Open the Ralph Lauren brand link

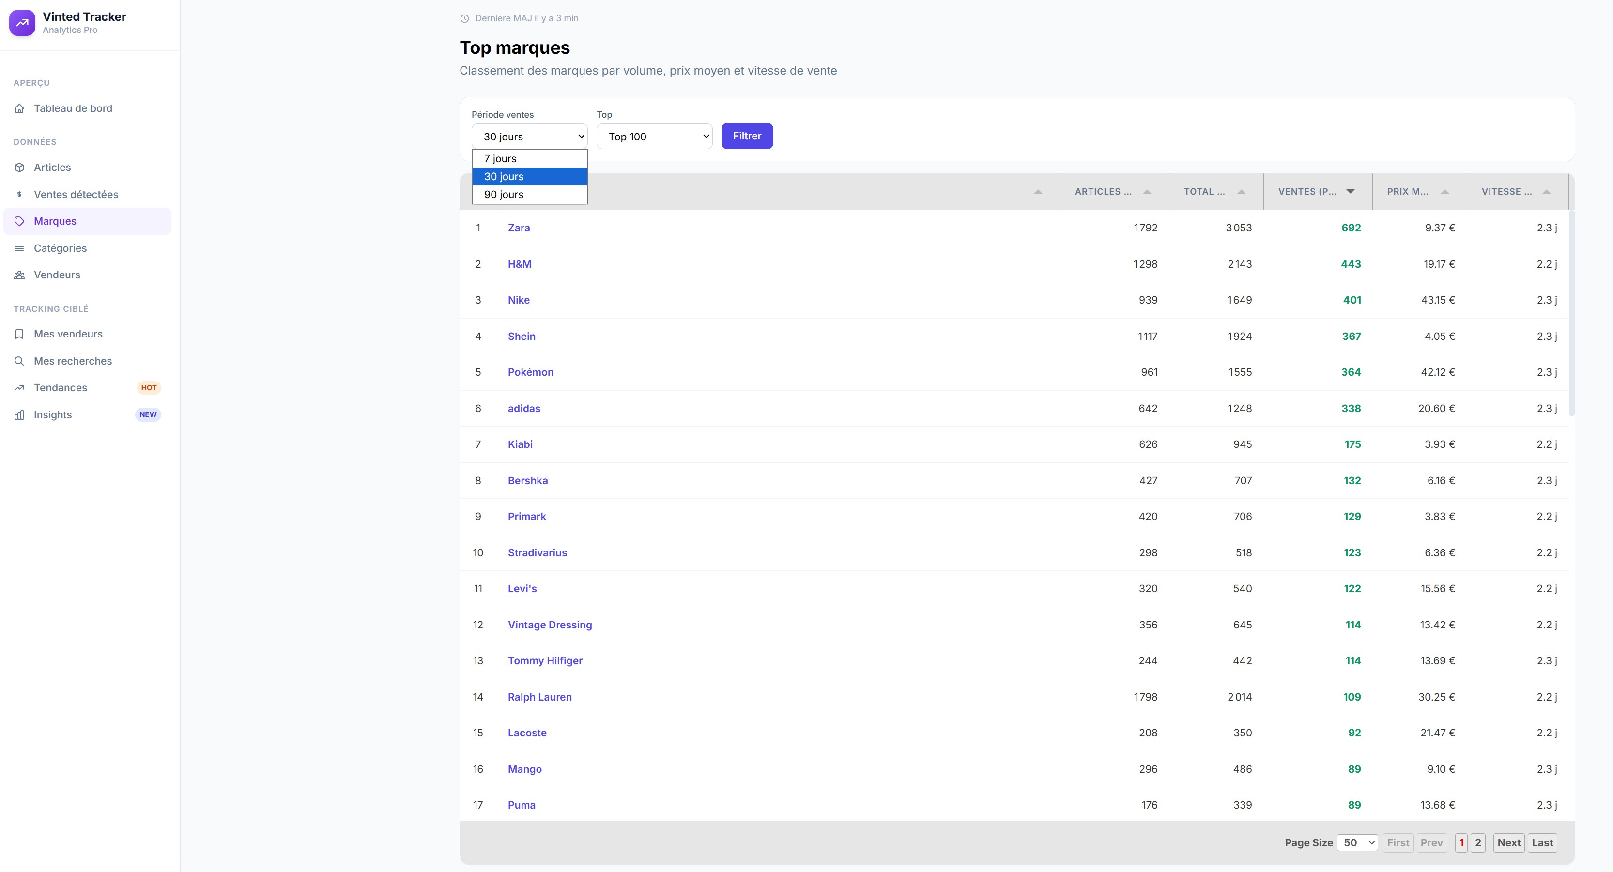pos(539,697)
